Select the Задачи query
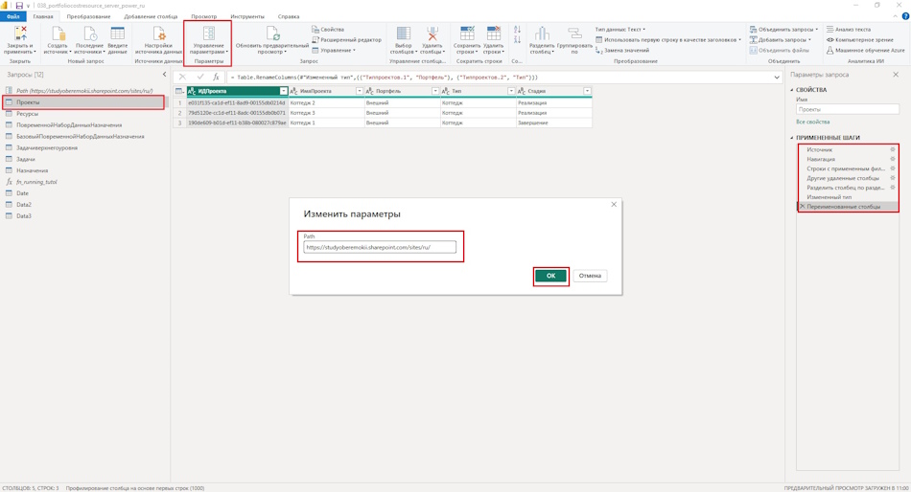The width and height of the screenshot is (911, 492). click(x=26, y=159)
